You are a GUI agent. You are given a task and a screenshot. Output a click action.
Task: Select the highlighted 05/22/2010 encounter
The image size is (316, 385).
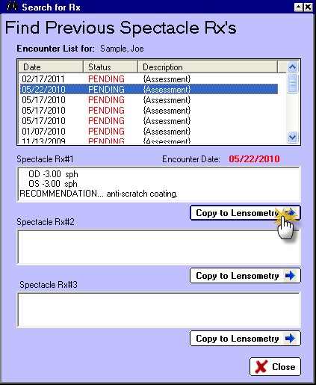149,90
